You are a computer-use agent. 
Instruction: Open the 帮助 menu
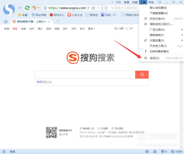(x=151, y=2)
